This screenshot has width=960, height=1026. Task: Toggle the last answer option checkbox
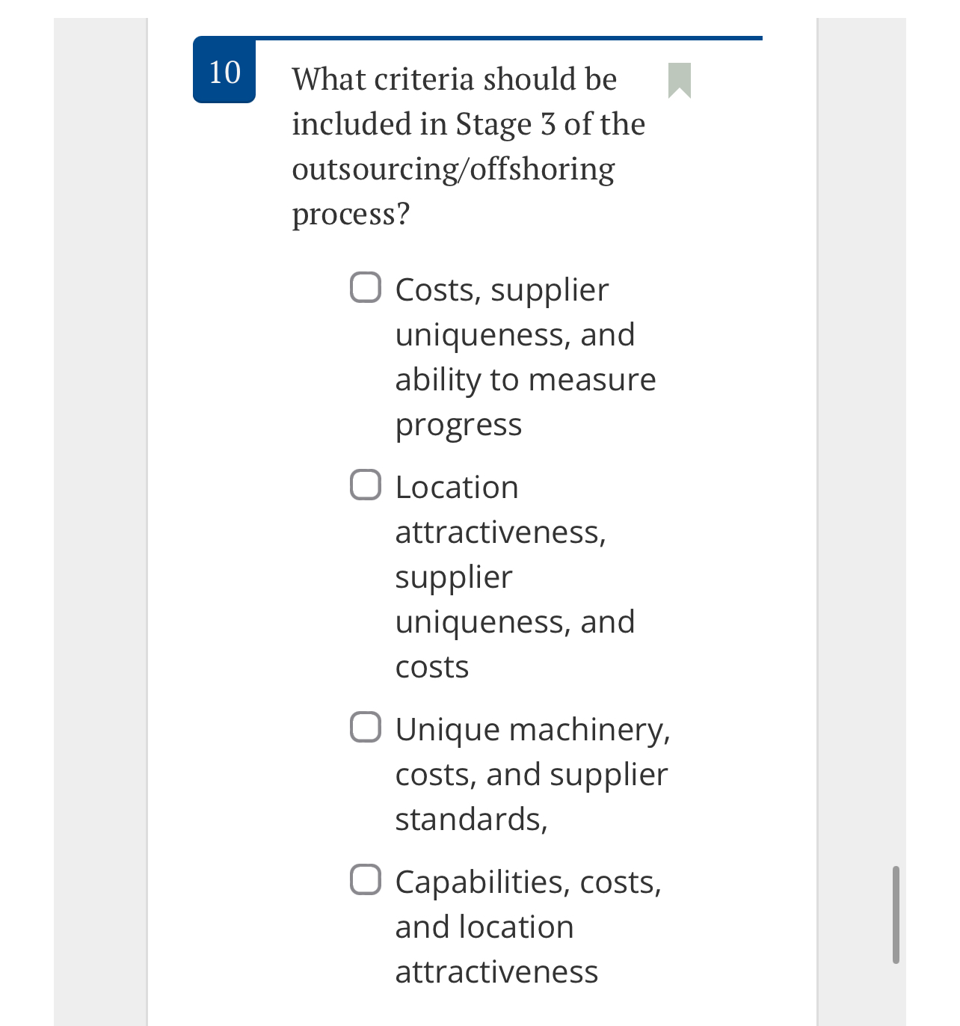coord(366,879)
